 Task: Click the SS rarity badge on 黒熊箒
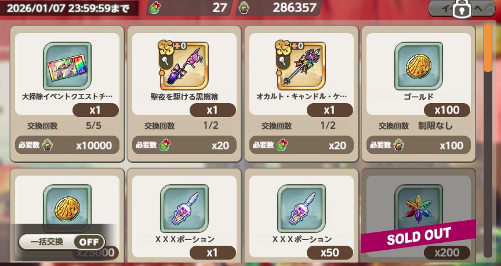pos(166,48)
